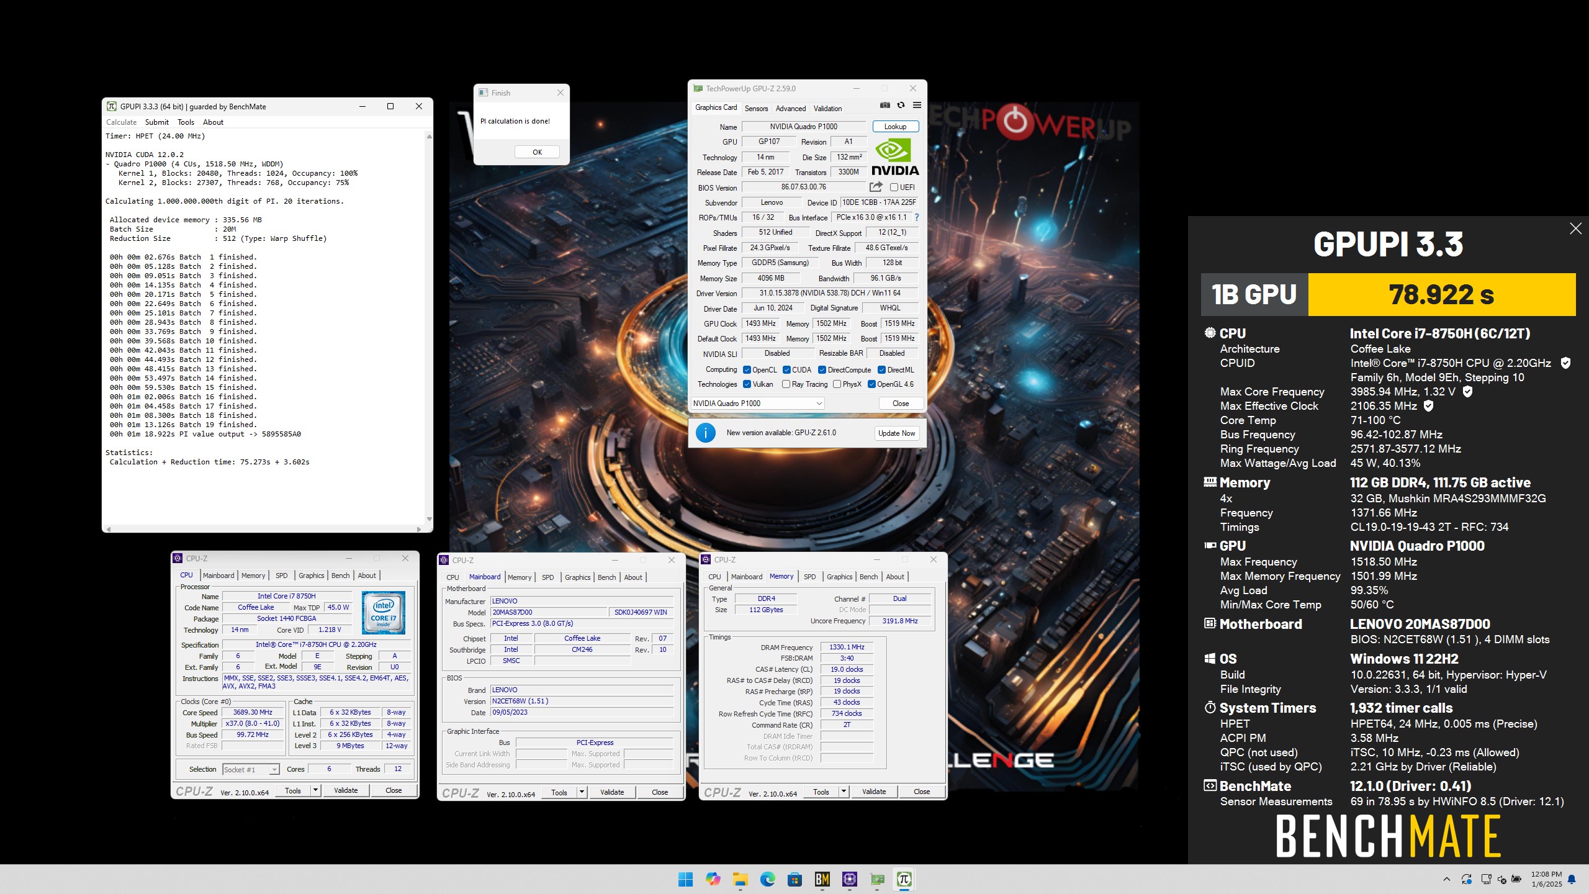
Task: Click the Intel Core i7 badge in CPU-Z
Action: tap(384, 613)
